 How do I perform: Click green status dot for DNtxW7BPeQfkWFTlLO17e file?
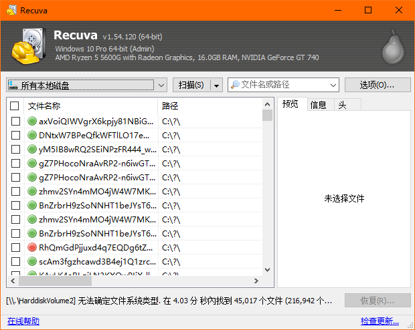32,136
